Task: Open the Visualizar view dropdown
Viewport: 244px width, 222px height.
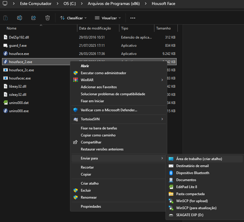Action: (108, 18)
